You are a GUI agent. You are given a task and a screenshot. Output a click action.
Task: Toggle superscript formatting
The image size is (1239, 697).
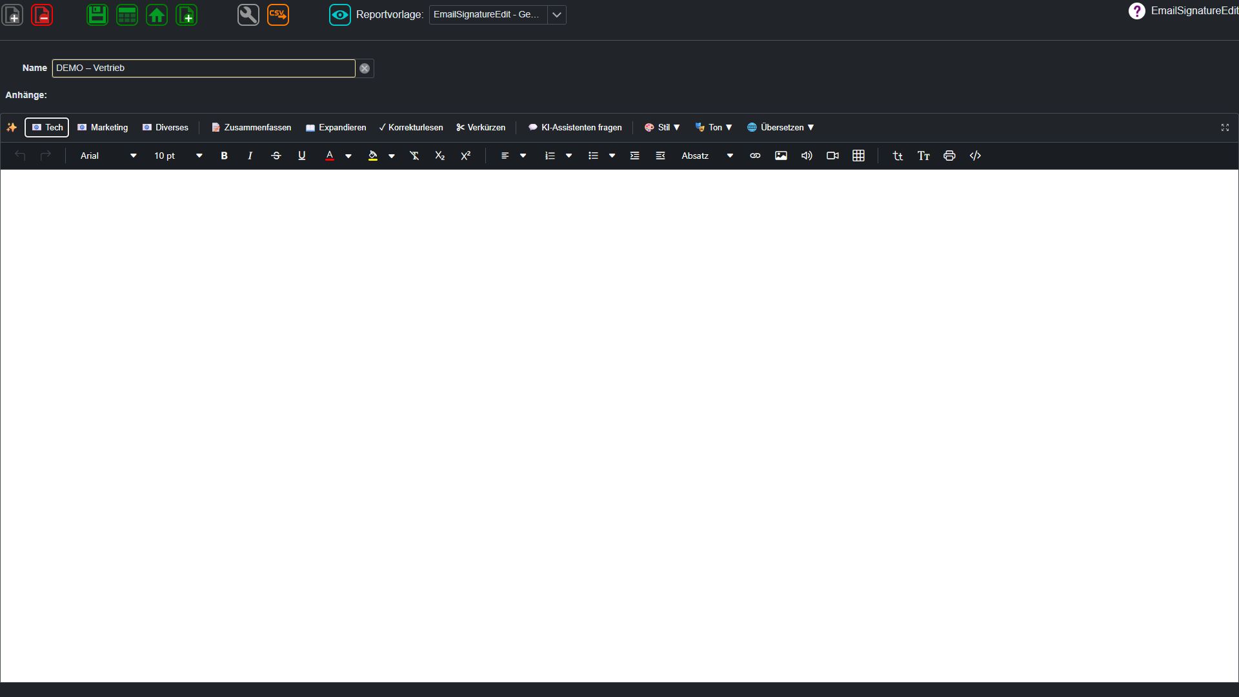click(465, 156)
